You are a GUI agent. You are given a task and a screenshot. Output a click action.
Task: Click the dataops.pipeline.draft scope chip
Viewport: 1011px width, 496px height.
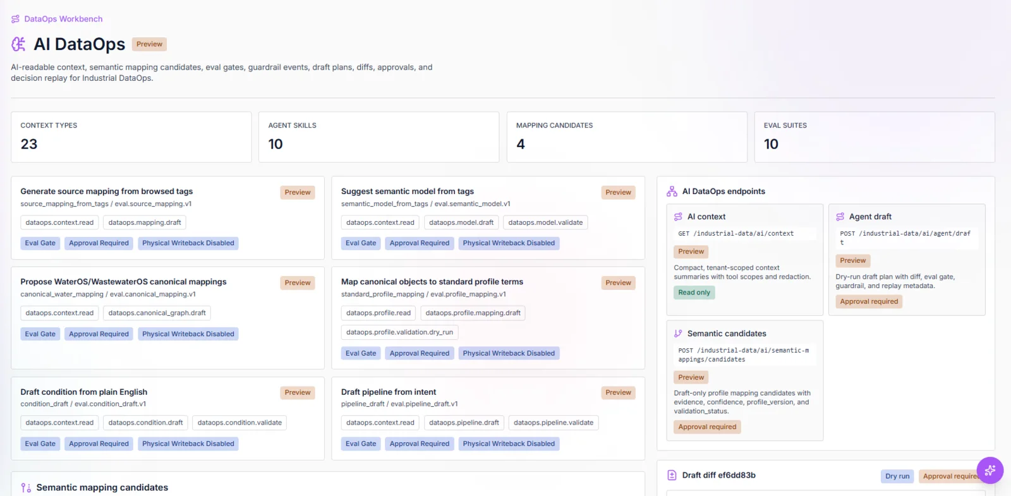coord(464,423)
